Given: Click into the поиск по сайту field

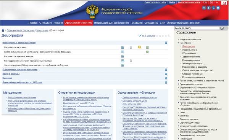Looking at the screenshot, I should pos(197,28).
